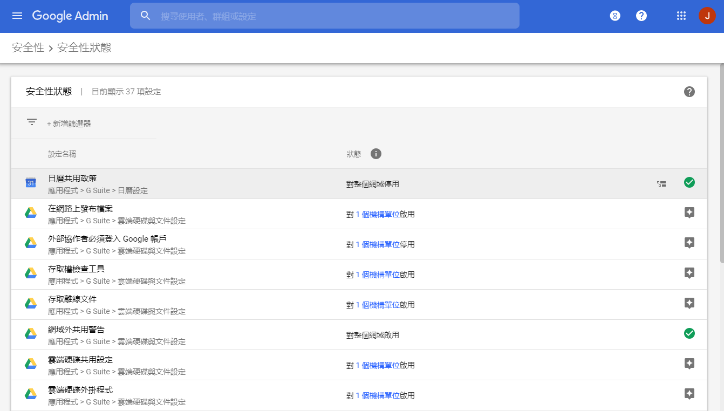Open the help question mark in header
Image resolution: width=724 pixels, height=411 pixels.
(x=641, y=16)
